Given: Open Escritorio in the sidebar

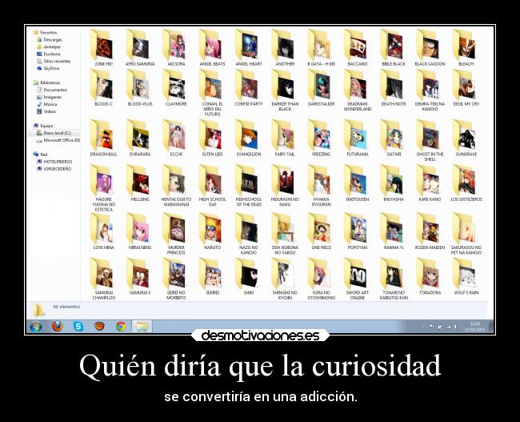Looking at the screenshot, I should pyautogui.click(x=49, y=54).
